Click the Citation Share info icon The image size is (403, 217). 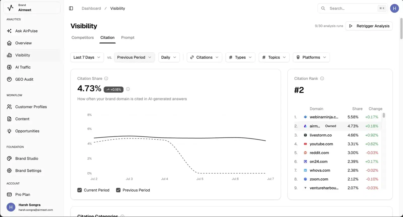coord(106,78)
